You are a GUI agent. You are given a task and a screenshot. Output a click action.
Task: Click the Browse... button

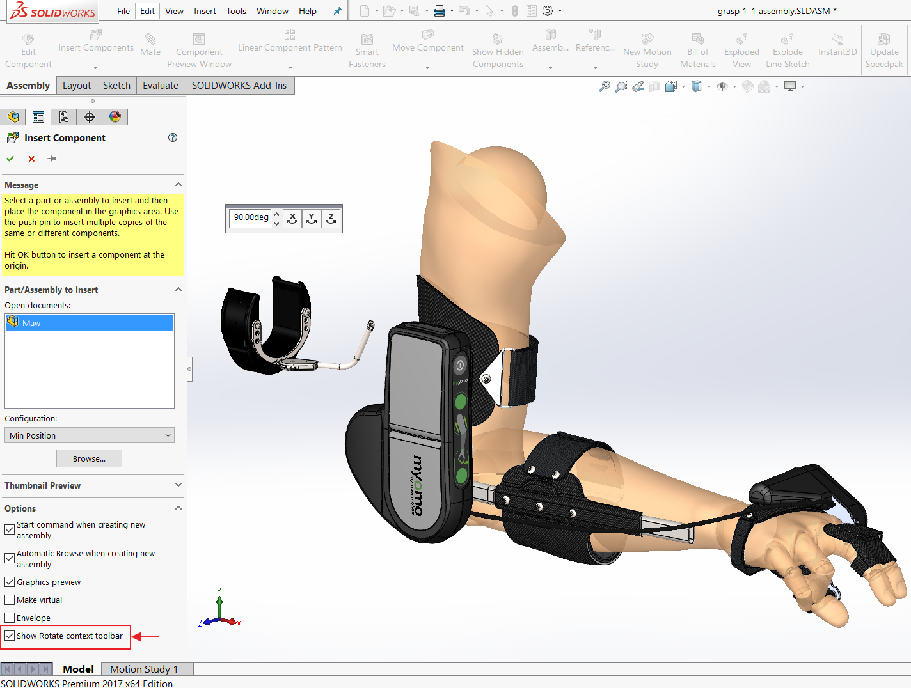pyautogui.click(x=89, y=458)
